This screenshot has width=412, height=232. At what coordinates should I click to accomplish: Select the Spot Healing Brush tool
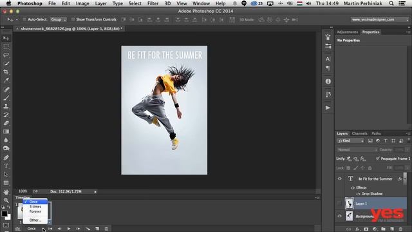[x=6, y=90]
